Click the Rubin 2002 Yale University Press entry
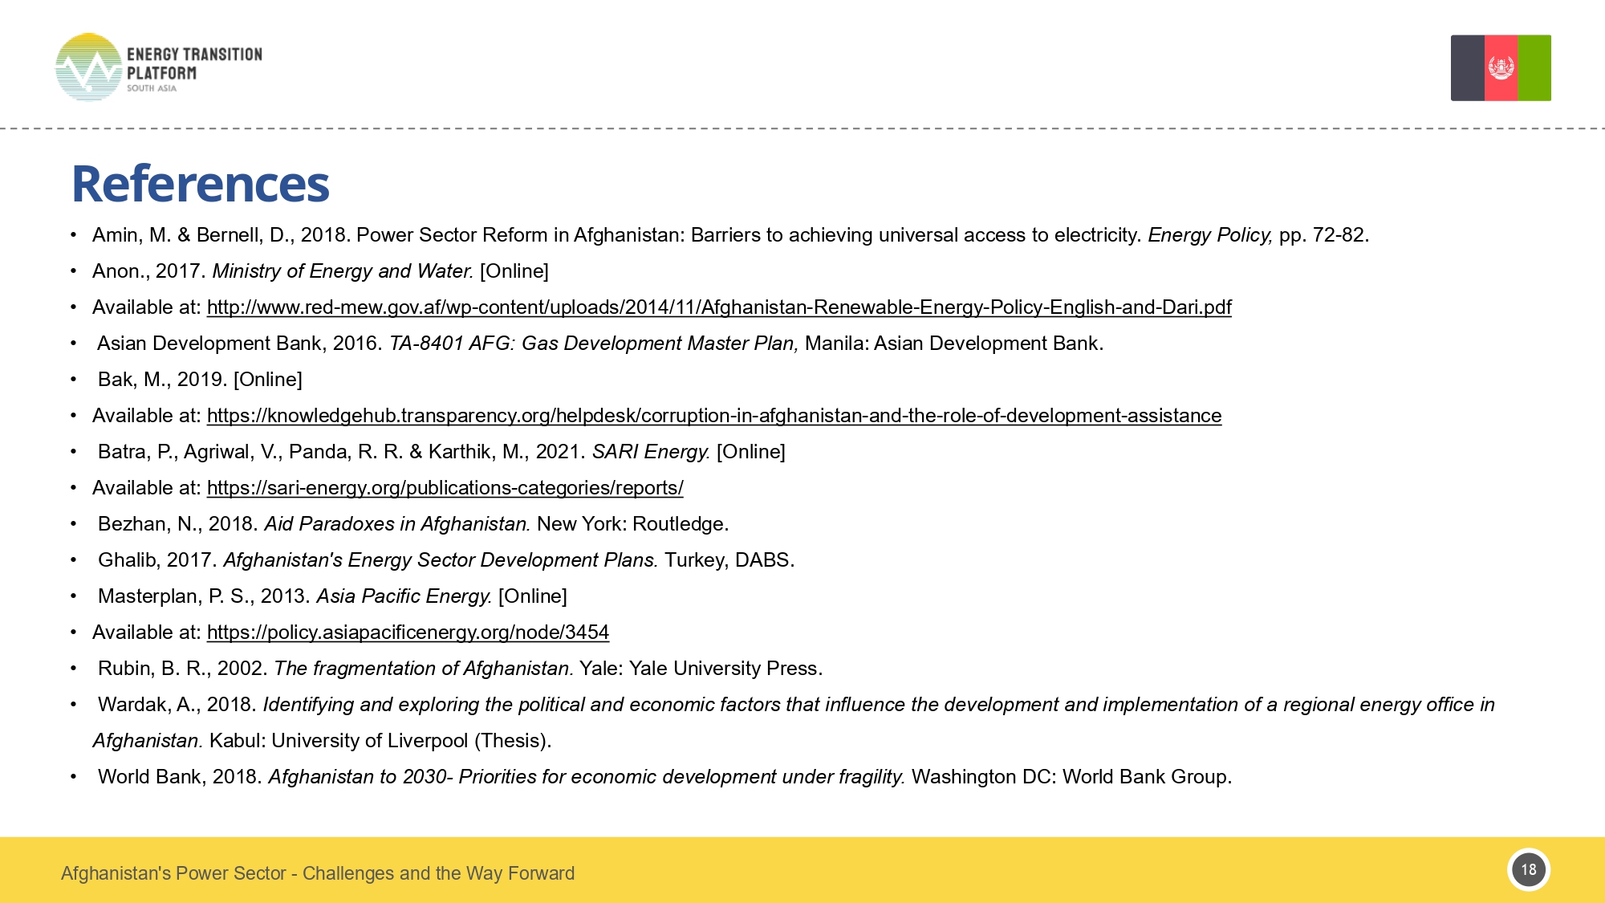The height and width of the screenshot is (903, 1605). (x=460, y=669)
